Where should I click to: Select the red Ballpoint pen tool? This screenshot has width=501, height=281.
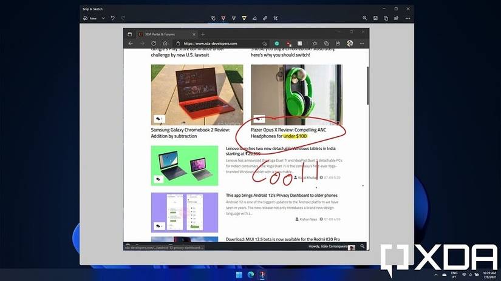(223, 18)
